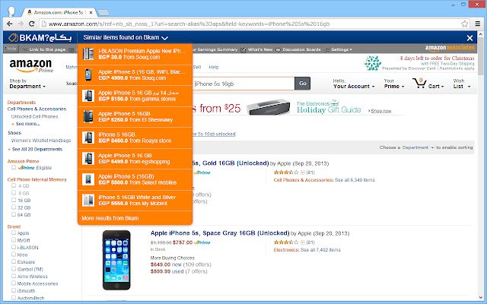The image size is (487, 304).
Task: Click the Amazon Prime logo
Action: (x=31, y=65)
